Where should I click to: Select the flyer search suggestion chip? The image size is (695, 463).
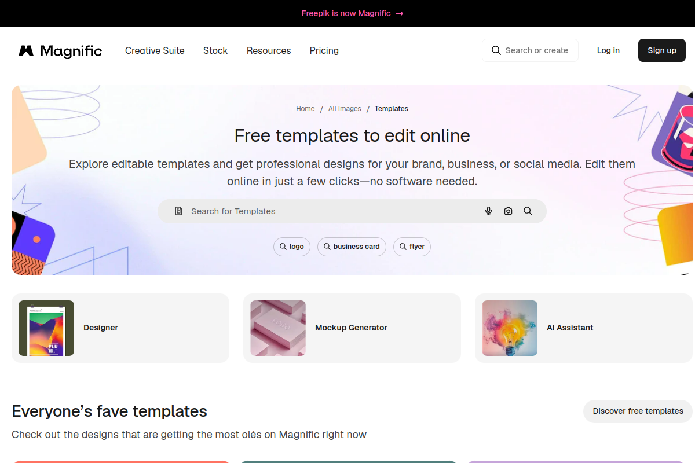(x=412, y=247)
